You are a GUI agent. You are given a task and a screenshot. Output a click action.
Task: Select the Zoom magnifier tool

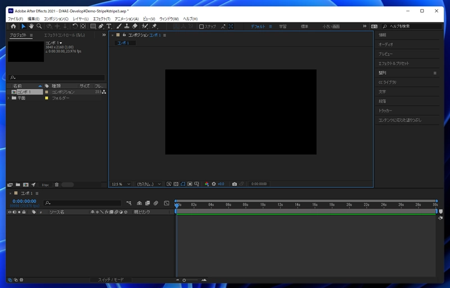[39, 26]
